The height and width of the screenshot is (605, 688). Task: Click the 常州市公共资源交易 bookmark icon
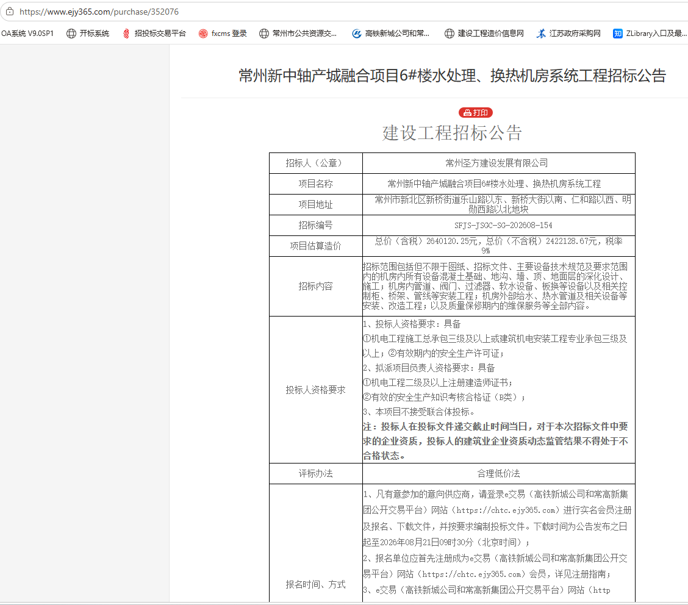[263, 34]
